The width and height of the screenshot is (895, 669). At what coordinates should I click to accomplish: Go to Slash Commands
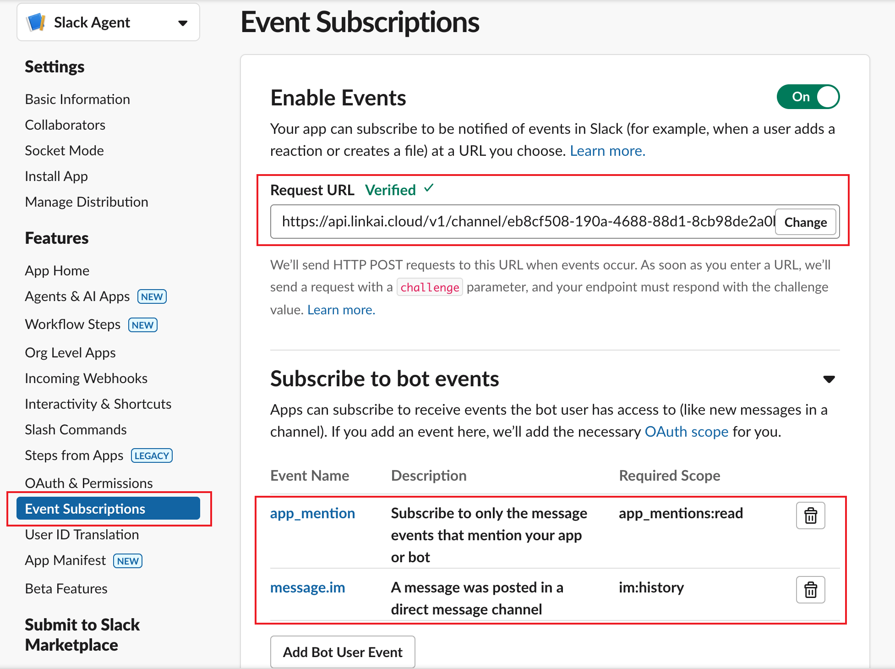pyautogui.click(x=76, y=430)
